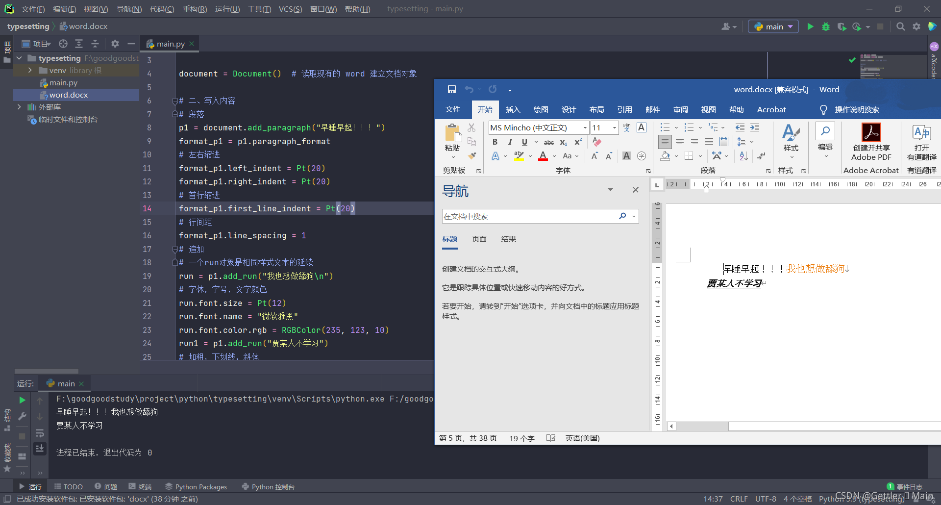Click grow font size icon in Word

coord(594,156)
